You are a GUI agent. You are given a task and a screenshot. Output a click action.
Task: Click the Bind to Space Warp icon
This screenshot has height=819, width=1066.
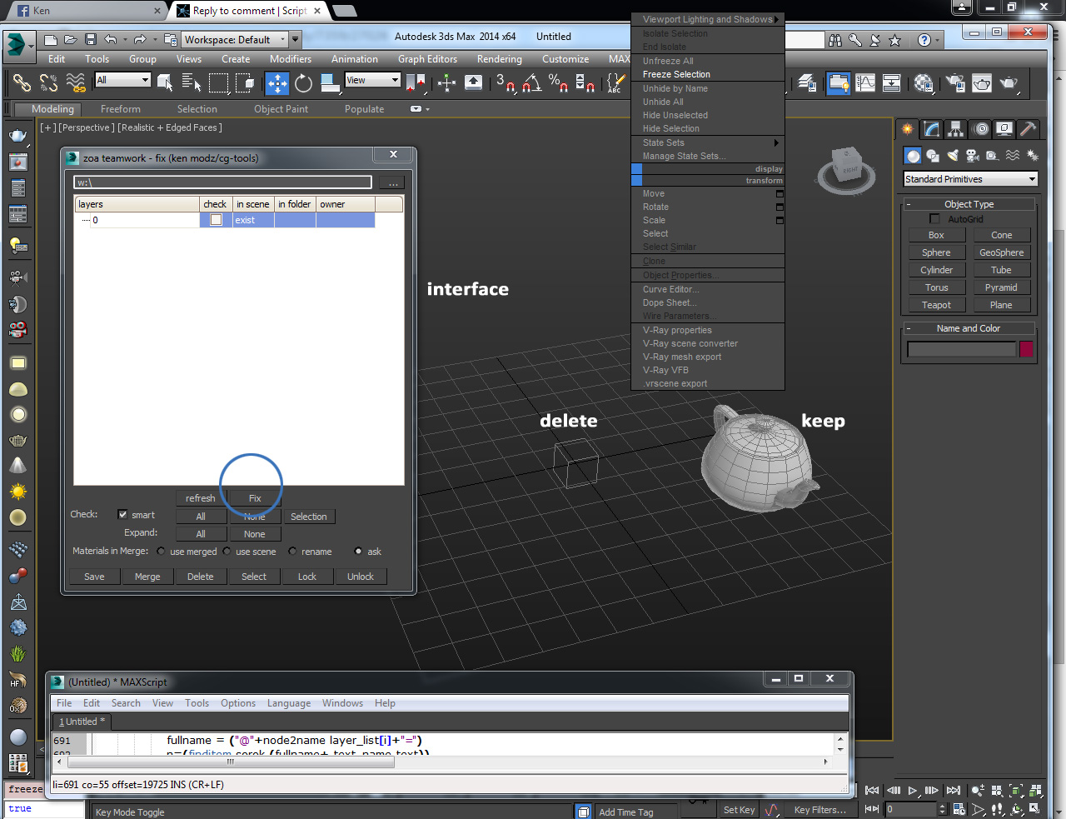click(76, 82)
